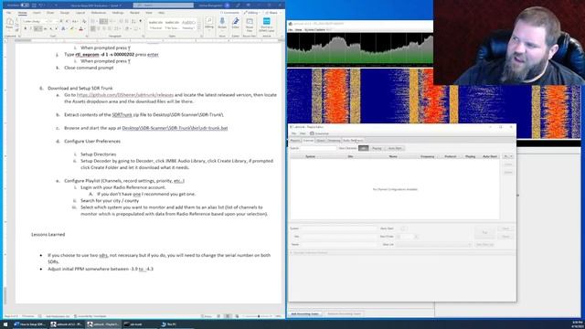
Task: Select the All view channels toggle
Action: tap(364, 148)
